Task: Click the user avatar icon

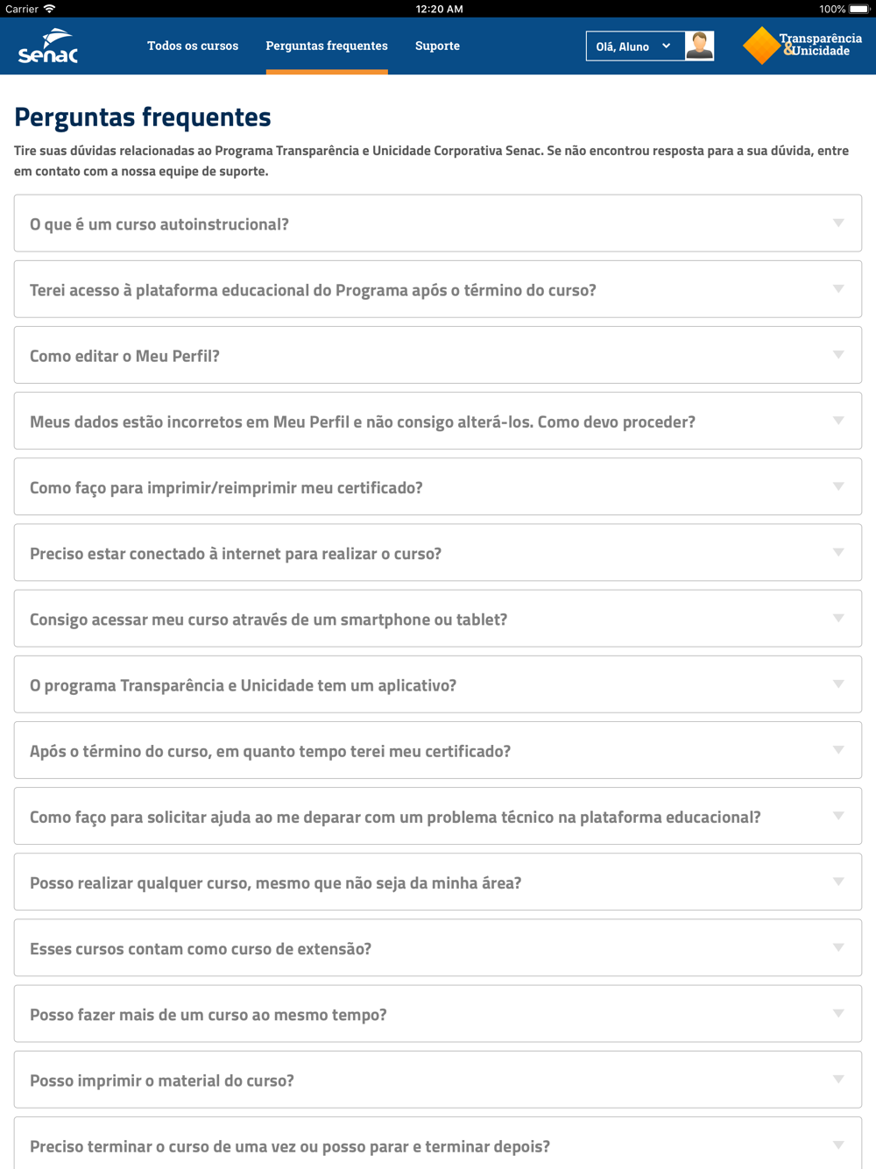Action: (699, 46)
